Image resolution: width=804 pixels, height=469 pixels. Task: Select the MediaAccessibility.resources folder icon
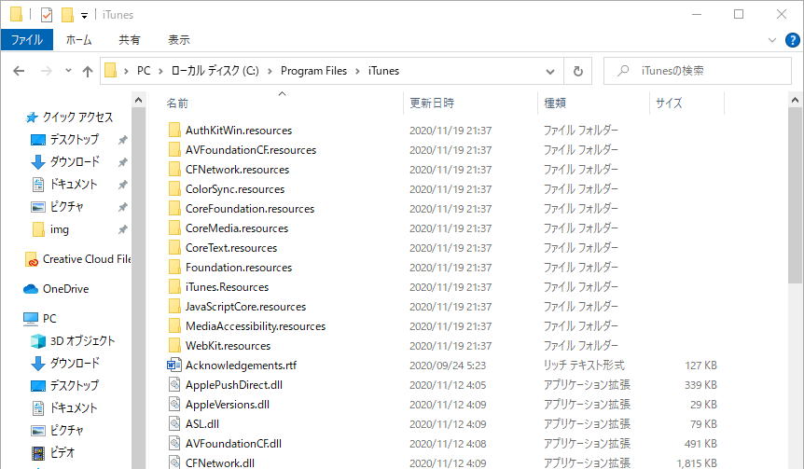coord(174,326)
